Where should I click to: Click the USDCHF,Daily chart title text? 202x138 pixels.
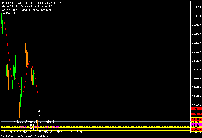point(14,3)
